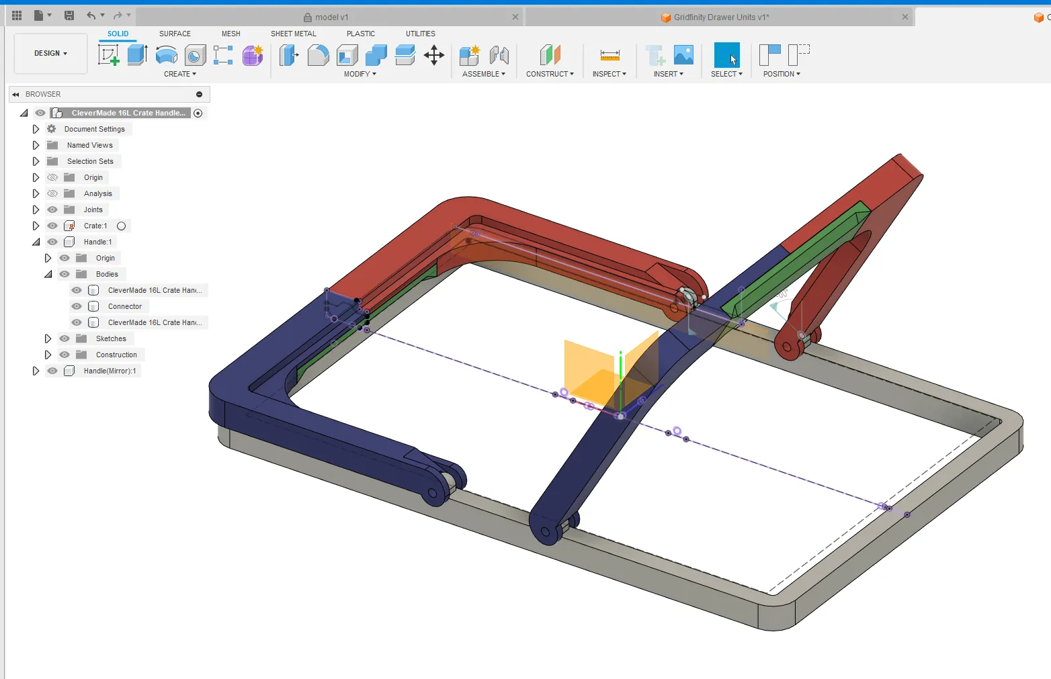Switch to the model v1 document tab

(331, 17)
